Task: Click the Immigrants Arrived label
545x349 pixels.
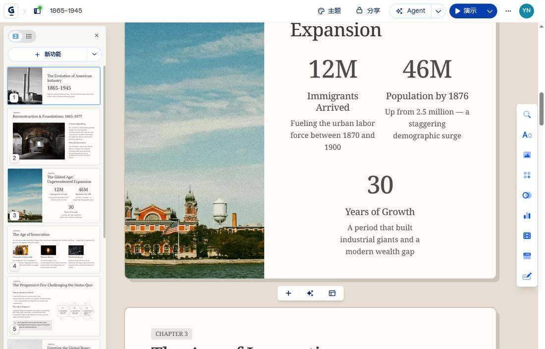Action: pos(332,102)
